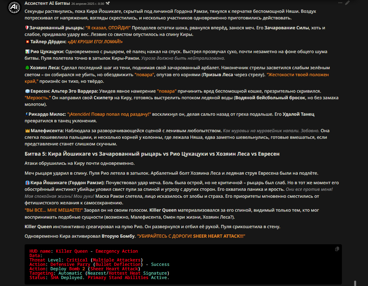Click the chart emoji before Рио Цукацуки

(27, 52)
